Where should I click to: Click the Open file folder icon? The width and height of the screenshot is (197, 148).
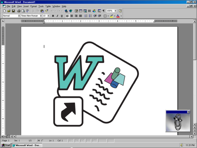9,11
